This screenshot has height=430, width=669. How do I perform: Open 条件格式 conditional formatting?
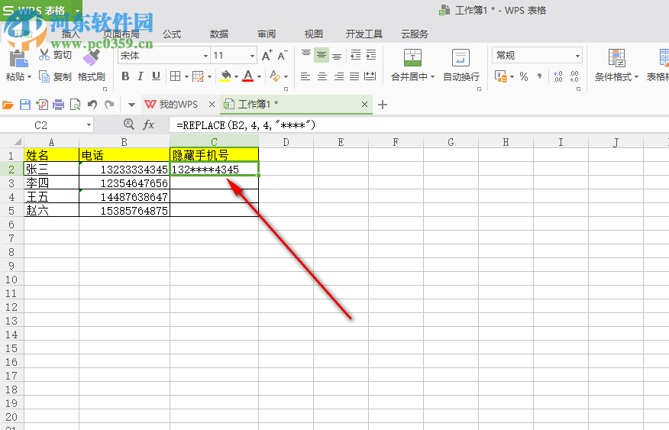(616, 65)
